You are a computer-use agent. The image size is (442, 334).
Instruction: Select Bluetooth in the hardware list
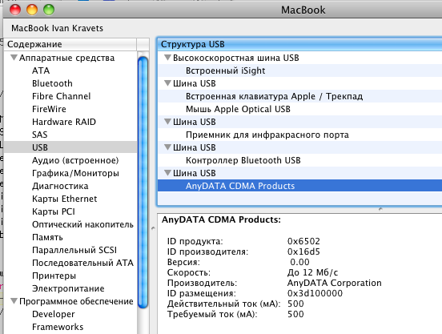tap(52, 83)
